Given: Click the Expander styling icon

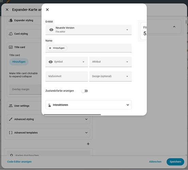Looking at the screenshot, I should (11, 20).
